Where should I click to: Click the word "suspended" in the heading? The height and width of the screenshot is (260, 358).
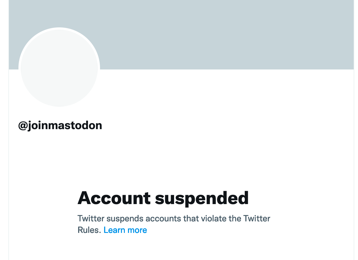[x=202, y=198]
